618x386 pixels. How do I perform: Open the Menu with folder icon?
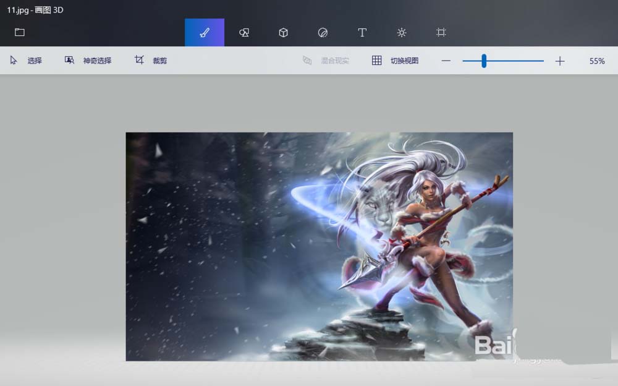pyautogui.click(x=19, y=32)
